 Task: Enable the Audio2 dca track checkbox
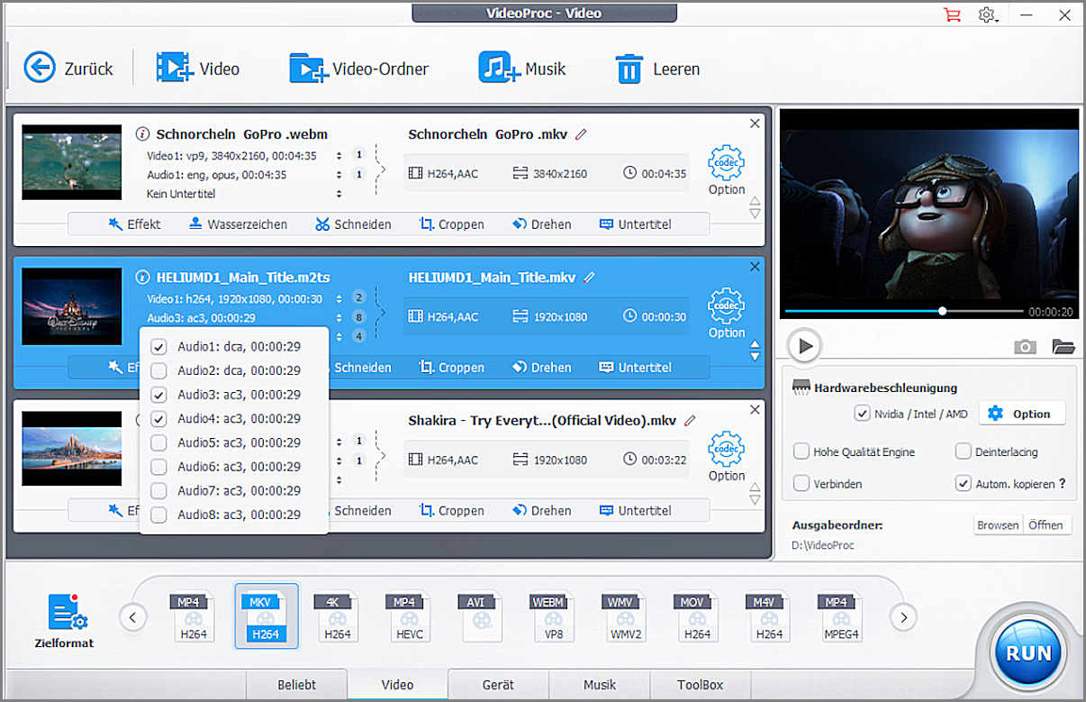click(158, 370)
